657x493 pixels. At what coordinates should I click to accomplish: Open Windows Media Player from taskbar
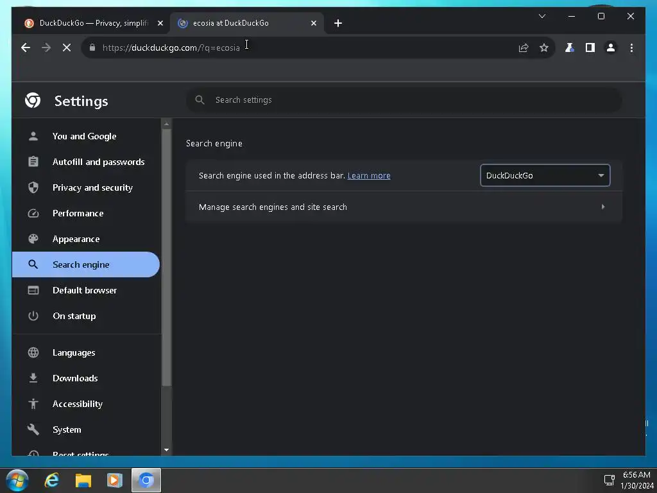[x=114, y=480]
